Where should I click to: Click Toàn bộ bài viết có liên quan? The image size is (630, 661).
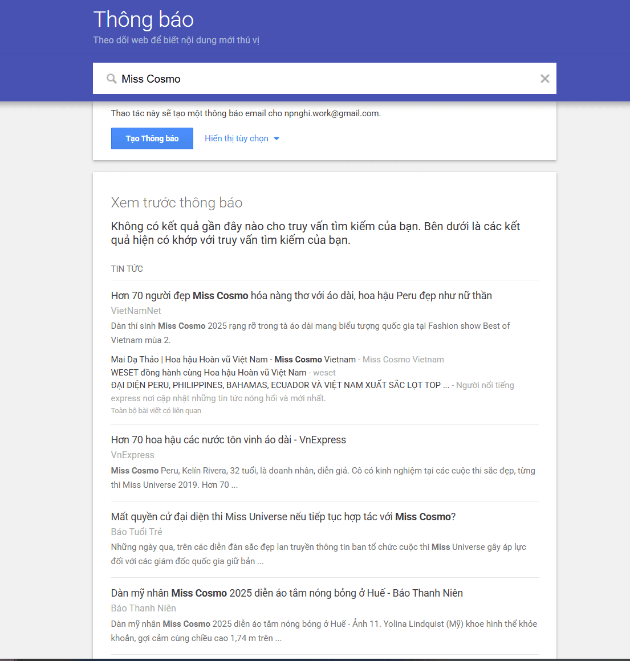156,411
